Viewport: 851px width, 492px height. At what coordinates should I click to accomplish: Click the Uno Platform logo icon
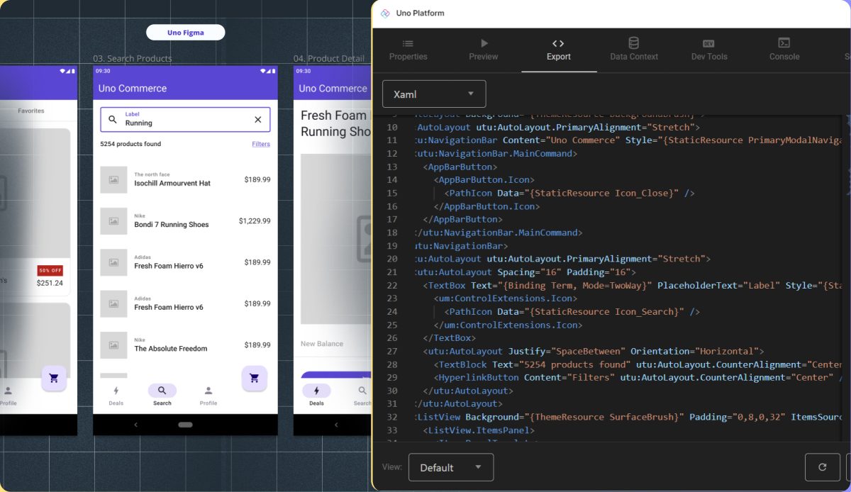pos(385,13)
